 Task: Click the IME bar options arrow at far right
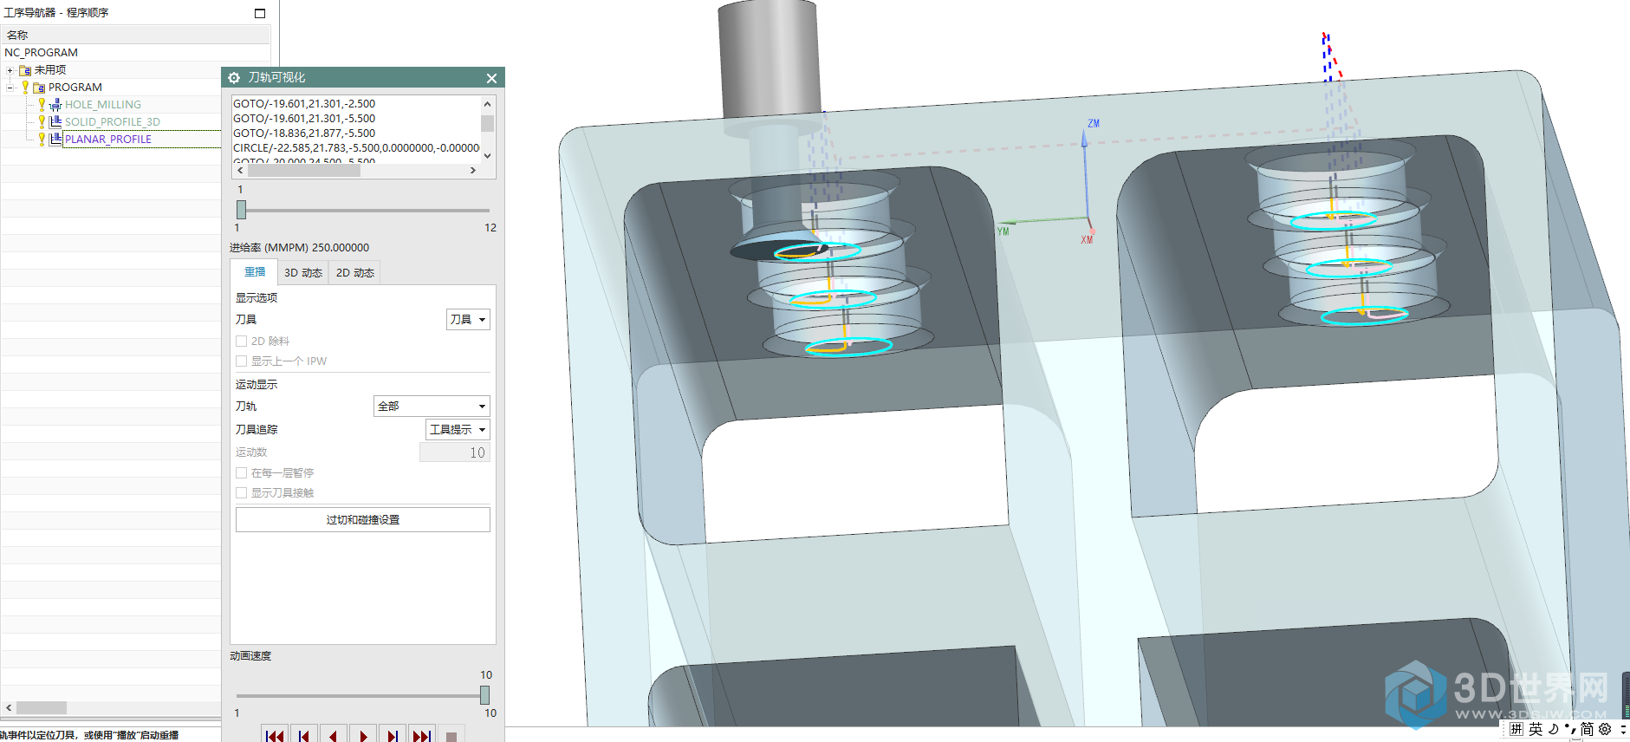click(1623, 729)
